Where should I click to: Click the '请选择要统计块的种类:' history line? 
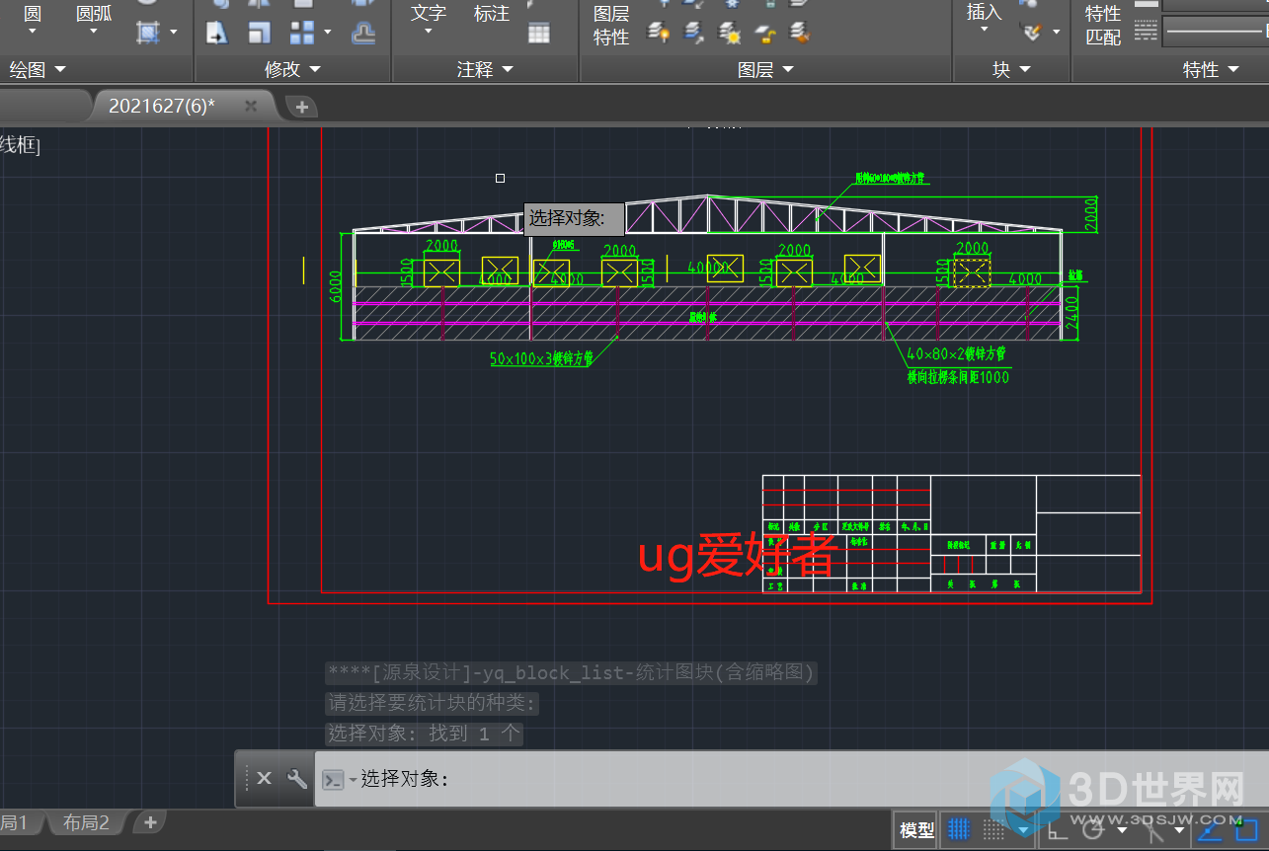[x=433, y=703]
